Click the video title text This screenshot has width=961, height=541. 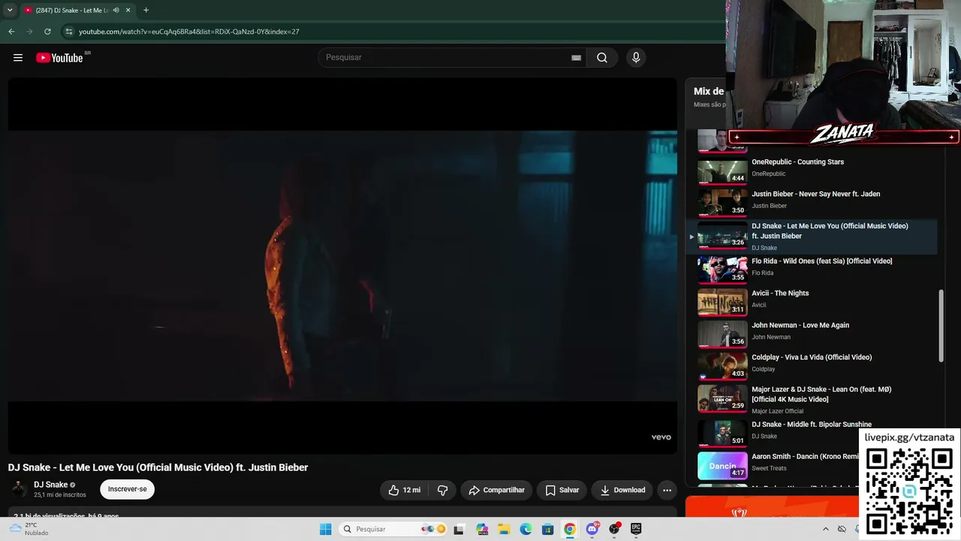[158, 467]
